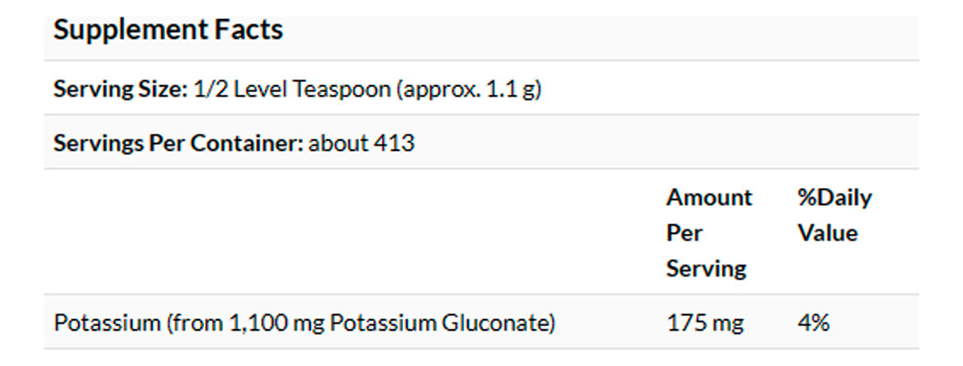Click the "175 mg" amount value
Image resolution: width=963 pixels, height=366 pixels.
tap(704, 323)
